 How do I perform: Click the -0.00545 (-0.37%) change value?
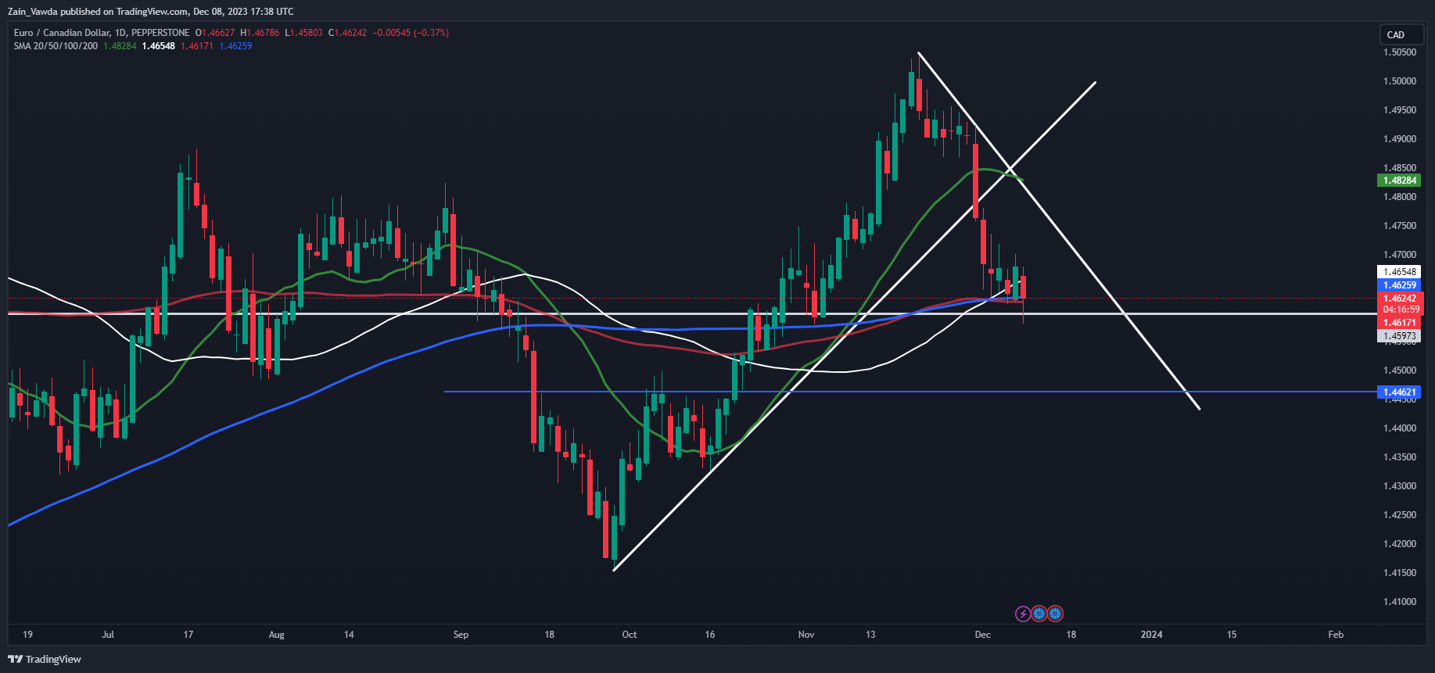(x=411, y=33)
